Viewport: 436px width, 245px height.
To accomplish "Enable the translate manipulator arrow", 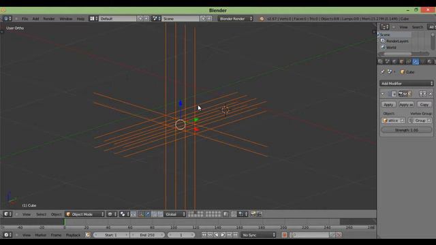I will (x=147, y=214).
